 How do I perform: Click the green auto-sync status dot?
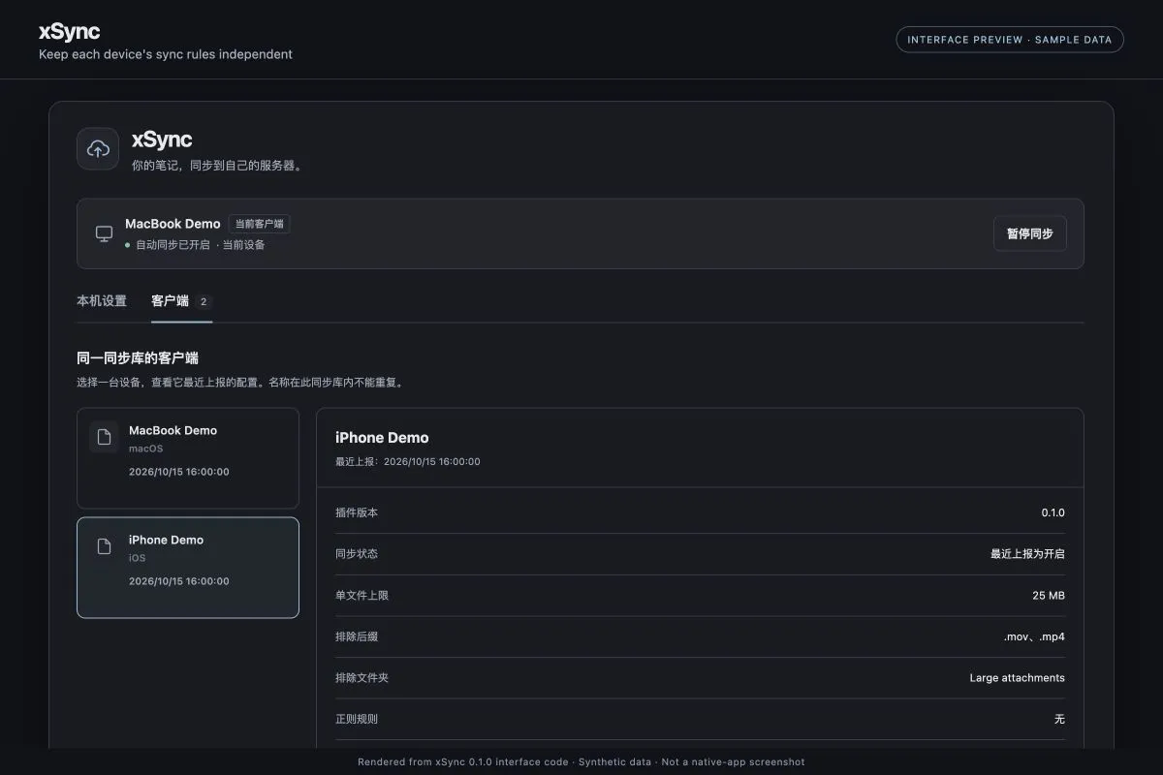128,245
